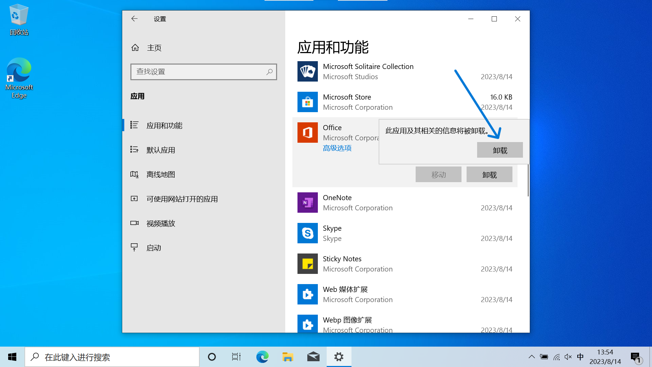Click the 高级选项 link under Office

point(337,148)
